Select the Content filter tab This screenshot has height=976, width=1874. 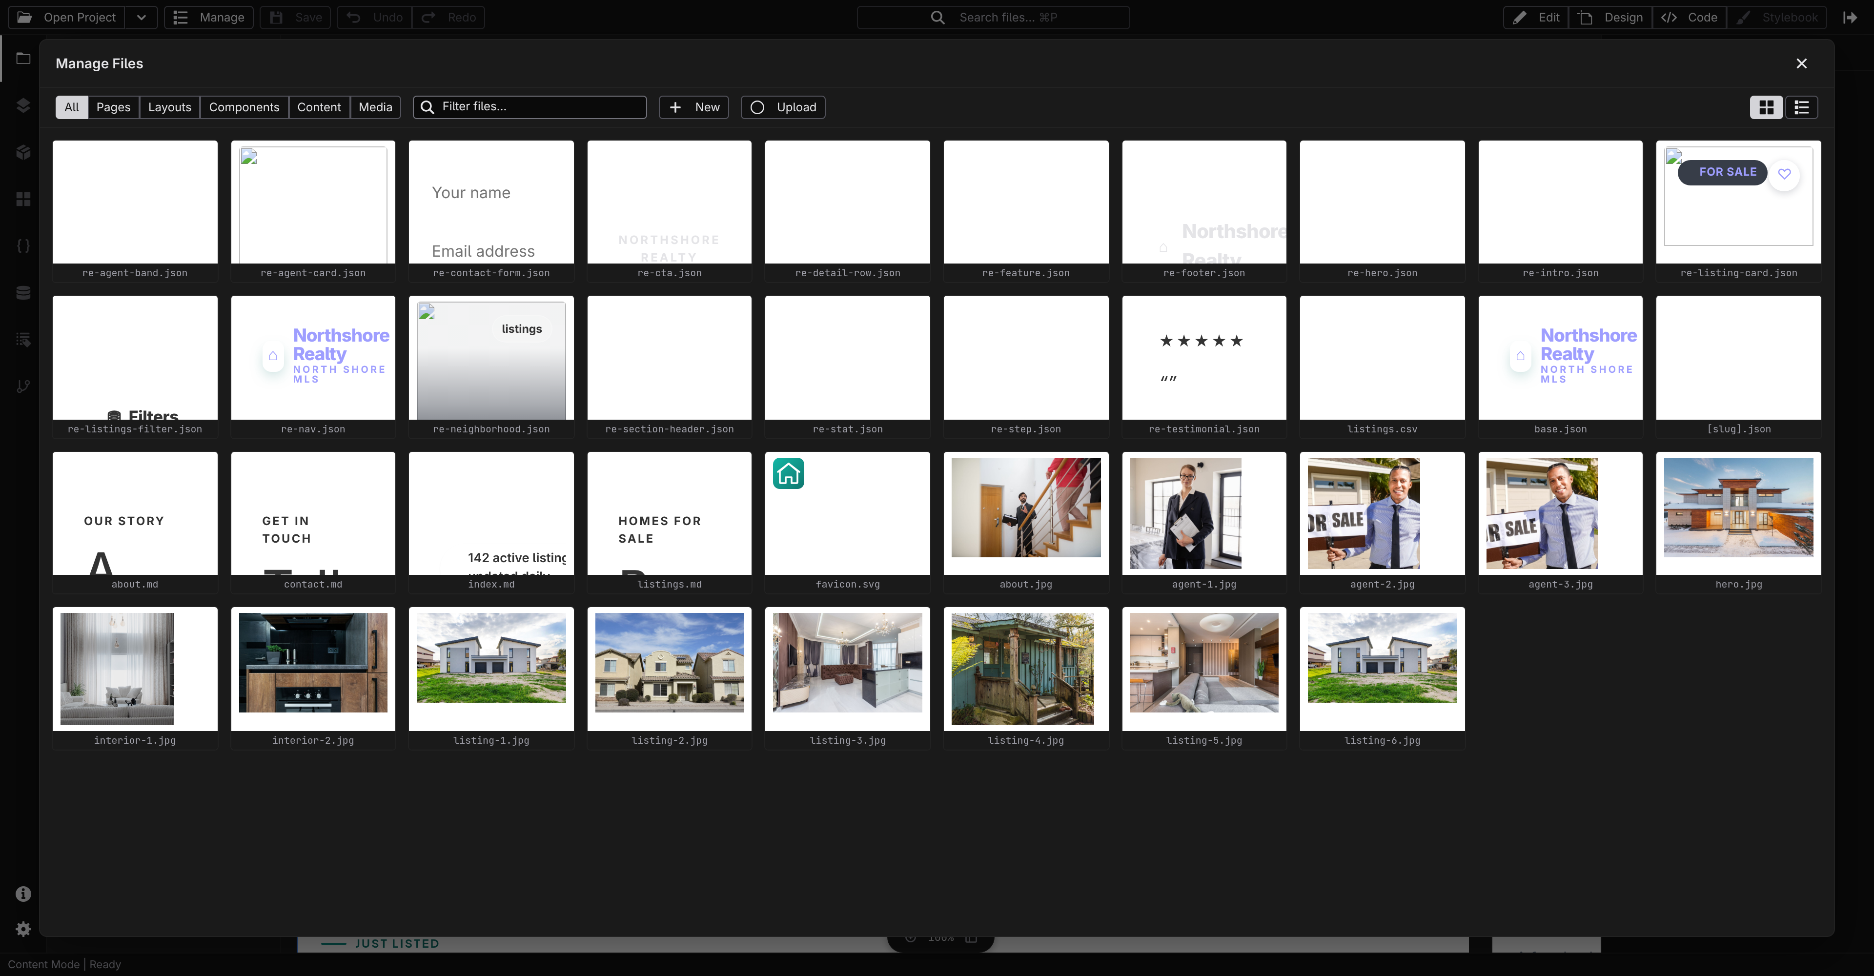[x=319, y=107]
